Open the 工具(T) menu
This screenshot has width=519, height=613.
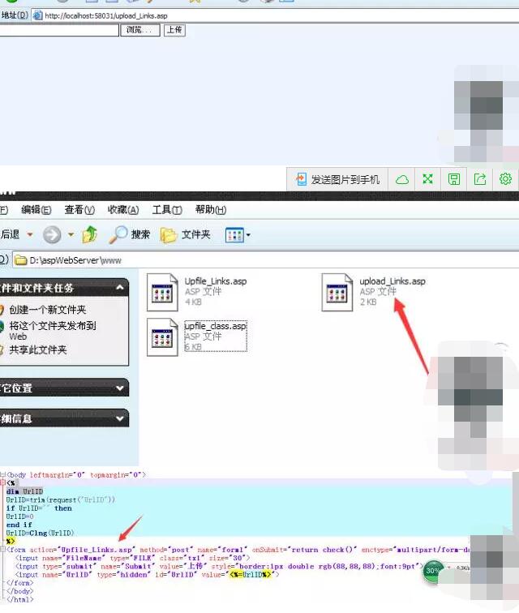pos(167,210)
